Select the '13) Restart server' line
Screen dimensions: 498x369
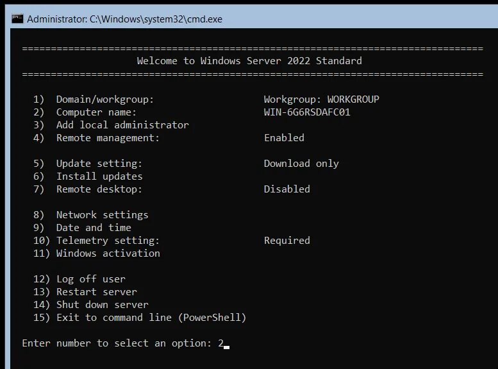coord(85,292)
